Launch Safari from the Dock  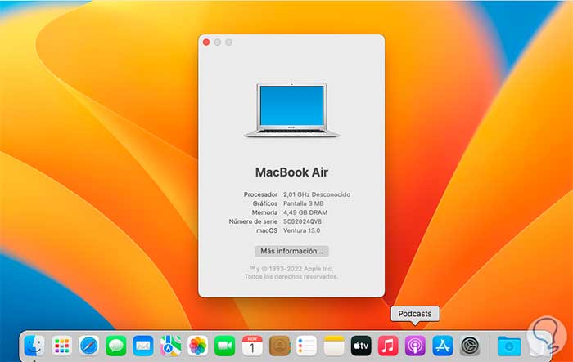pyautogui.click(x=88, y=345)
